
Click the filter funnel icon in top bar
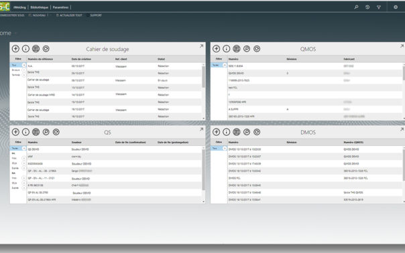(379, 7)
